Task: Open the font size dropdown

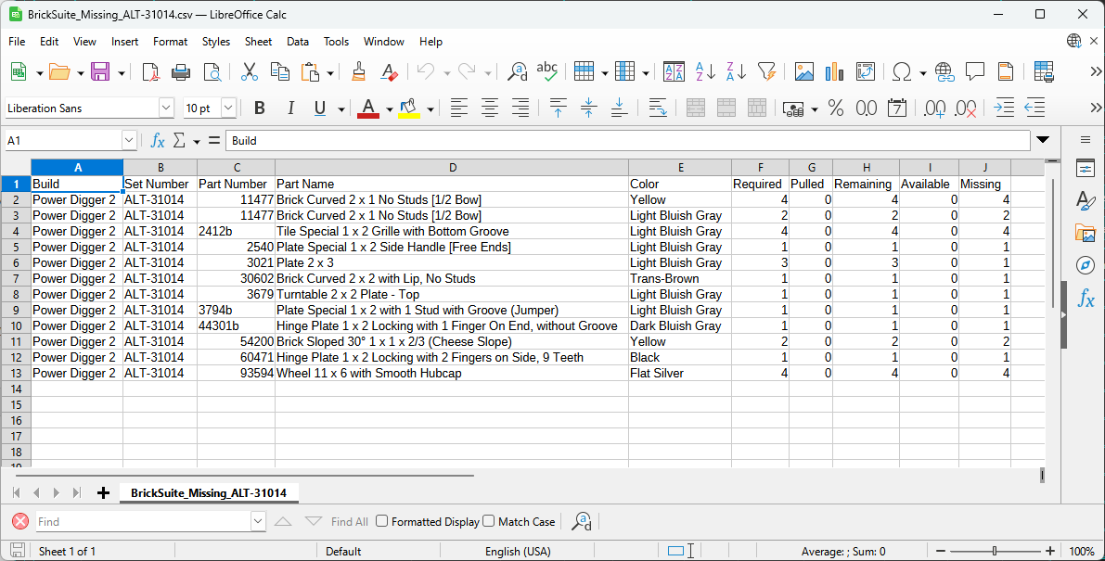Action: (x=228, y=108)
